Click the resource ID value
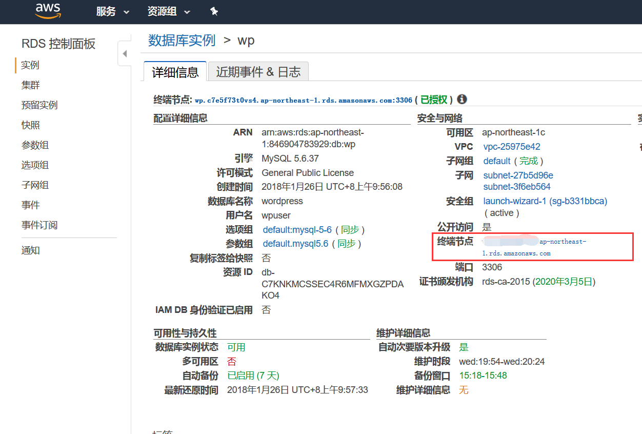The image size is (642, 434). click(332, 284)
